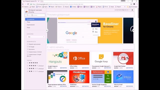This screenshot has height=90, width=160.
Task: Select the four stars and up filter
Action: pos(28,65)
